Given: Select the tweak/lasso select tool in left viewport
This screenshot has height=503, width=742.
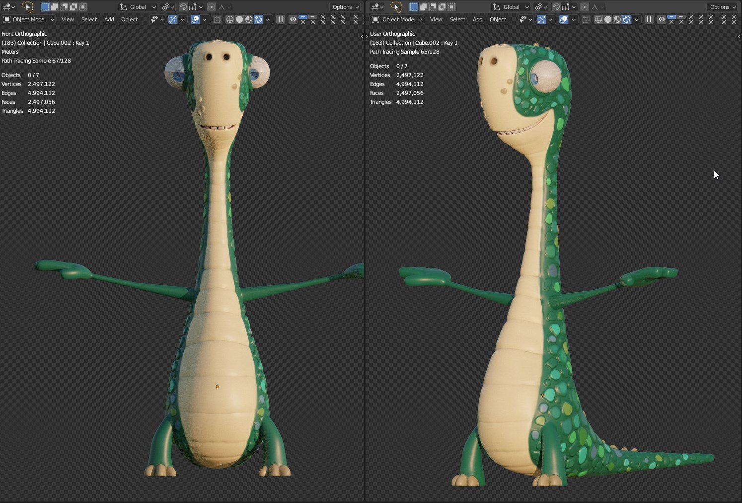Looking at the screenshot, I should coord(27,7).
